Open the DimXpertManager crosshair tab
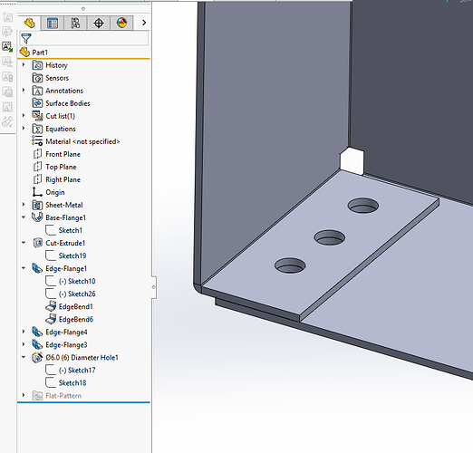The width and height of the screenshot is (473, 453). point(99,23)
